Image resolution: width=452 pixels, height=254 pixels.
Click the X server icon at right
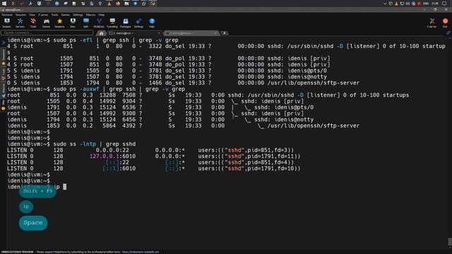pos(432,23)
